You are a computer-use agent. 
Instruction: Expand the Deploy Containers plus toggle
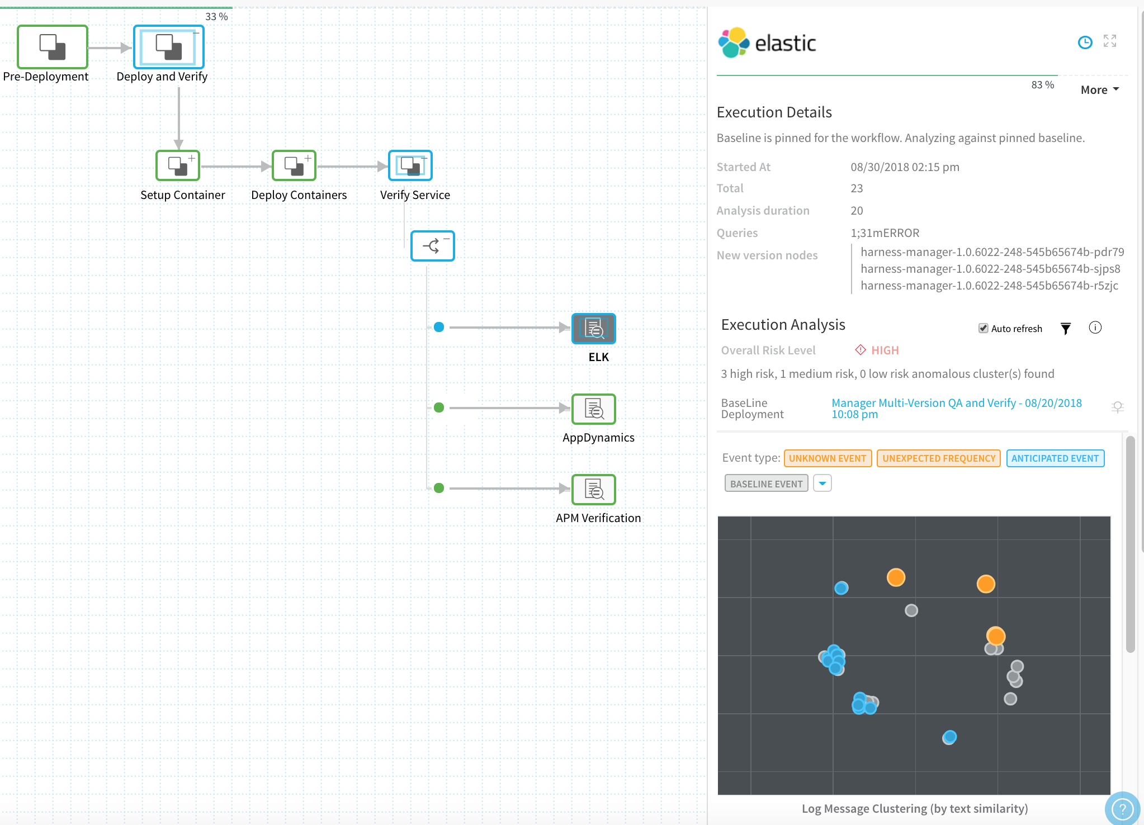pyautogui.click(x=308, y=158)
